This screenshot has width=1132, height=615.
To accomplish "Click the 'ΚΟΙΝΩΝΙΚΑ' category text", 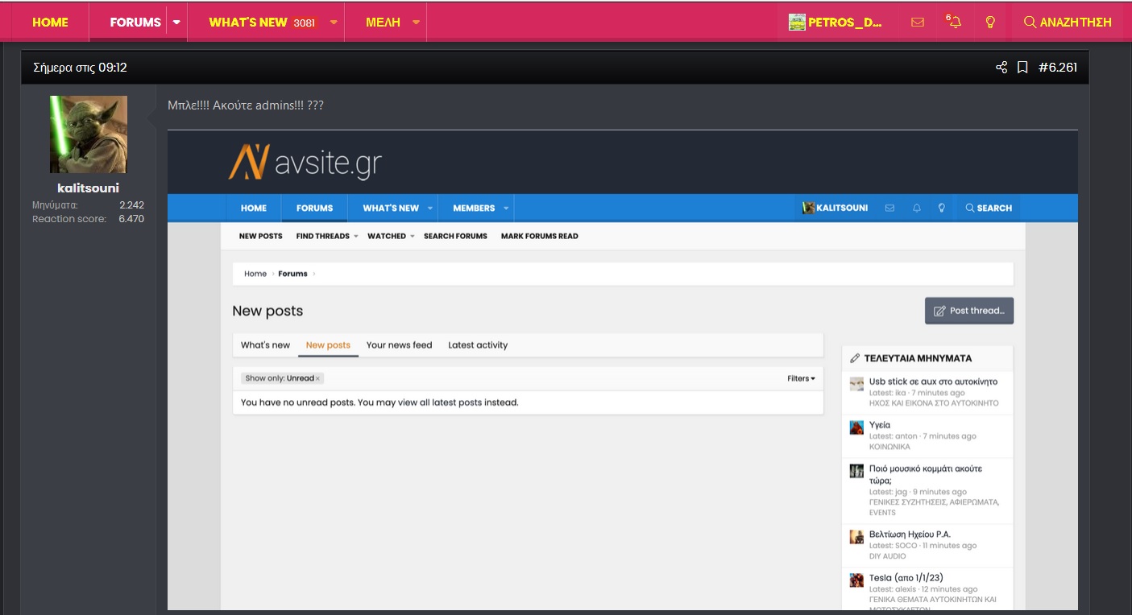I will pyautogui.click(x=889, y=447).
